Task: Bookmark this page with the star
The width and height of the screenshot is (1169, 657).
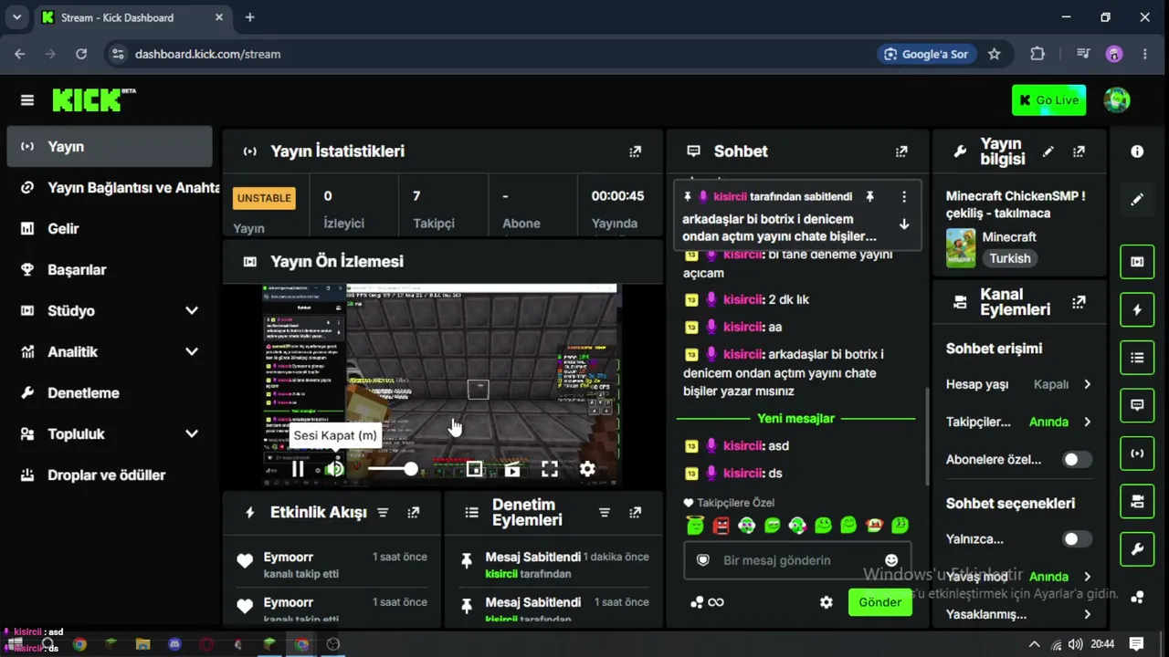Action: pyautogui.click(x=995, y=54)
